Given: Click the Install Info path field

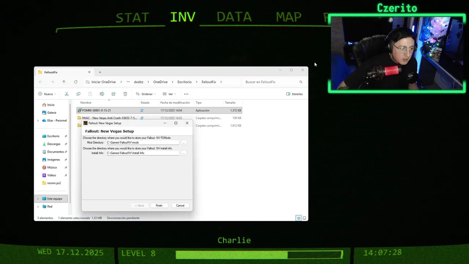Looking at the screenshot, I should click(143, 153).
